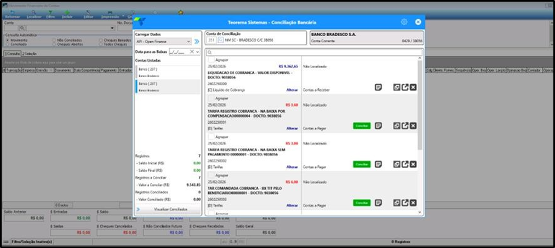
Task: Expand the API - Open Finance dropdown
Action: point(188,42)
